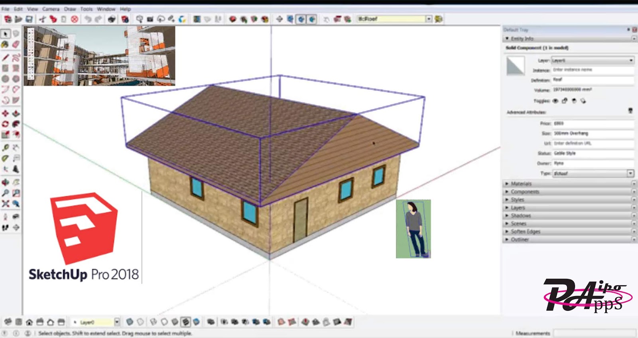
Task: Toggle the lock icon in Entity Info
Action: point(565,101)
